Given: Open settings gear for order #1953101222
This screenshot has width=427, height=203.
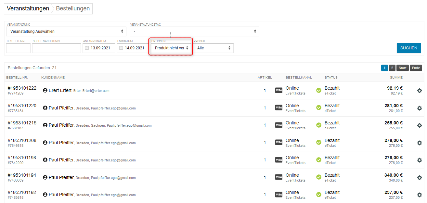Looking at the screenshot, I should (x=419, y=91).
